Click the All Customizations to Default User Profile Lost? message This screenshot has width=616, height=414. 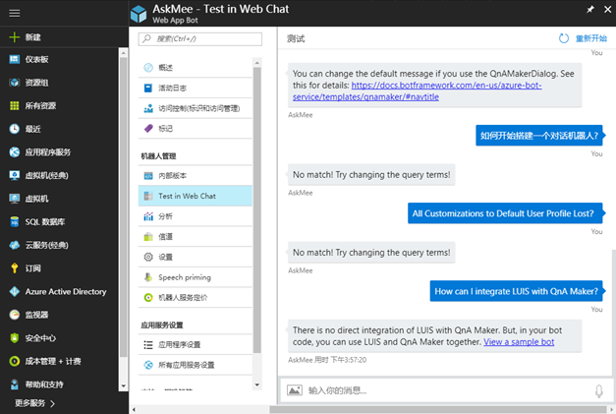click(x=505, y=213)
